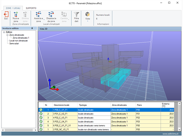Select Edificio root tree item
Image resolution: width=183 pixels, height=137 pixels.
pyautogui.click(x=9, y=32)
